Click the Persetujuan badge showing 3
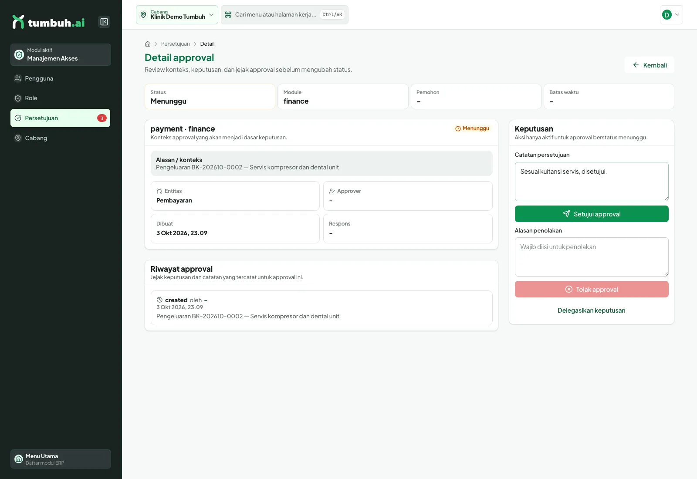Screen dimensions: 697x479 tap(102, 118)
